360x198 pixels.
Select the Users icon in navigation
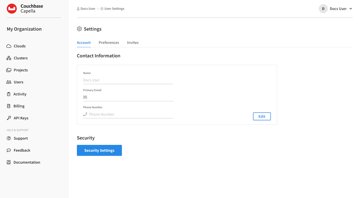(x=9, y=82)
